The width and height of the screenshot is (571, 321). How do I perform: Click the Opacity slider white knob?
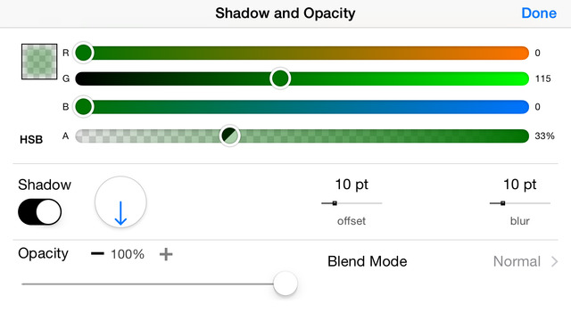point(285,284)
